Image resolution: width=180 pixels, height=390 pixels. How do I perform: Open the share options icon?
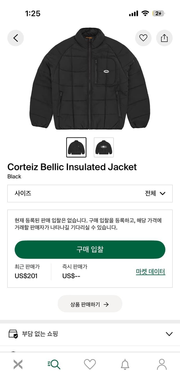(164, 38)
